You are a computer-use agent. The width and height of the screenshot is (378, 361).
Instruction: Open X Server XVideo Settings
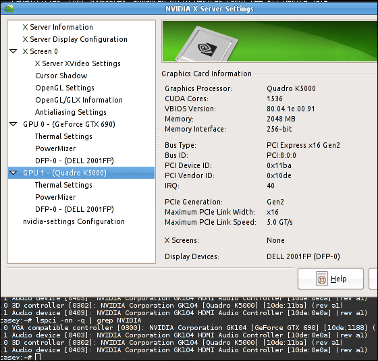point(78,63)
